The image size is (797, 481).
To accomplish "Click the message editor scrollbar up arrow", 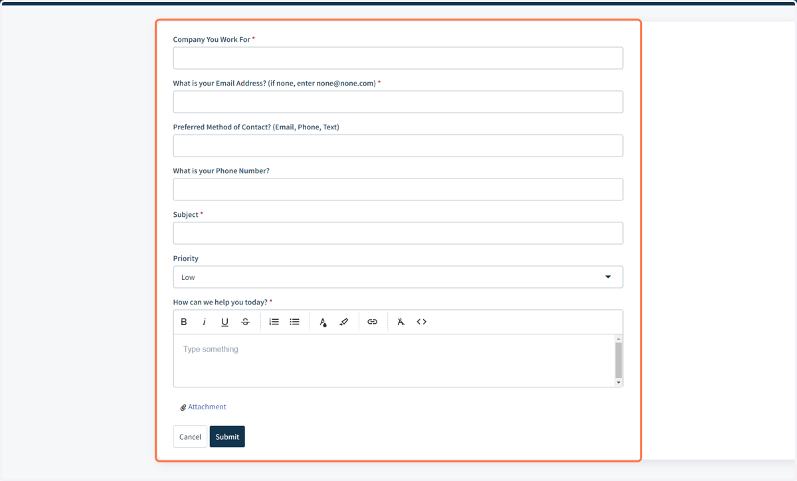I will point(618,338).
